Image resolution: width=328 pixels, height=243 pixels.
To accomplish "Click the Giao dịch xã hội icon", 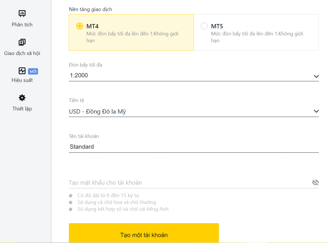I will (x=22, y=42).
